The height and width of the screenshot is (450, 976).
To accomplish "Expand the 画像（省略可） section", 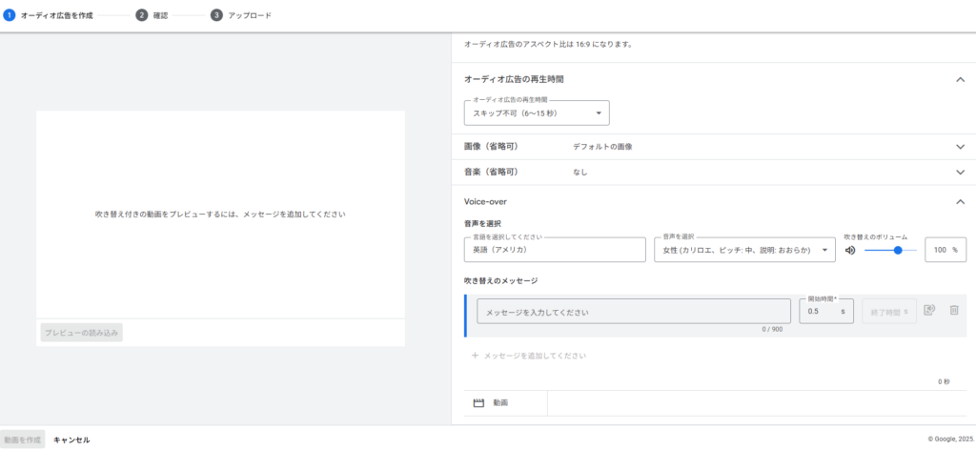I will 960,147.
